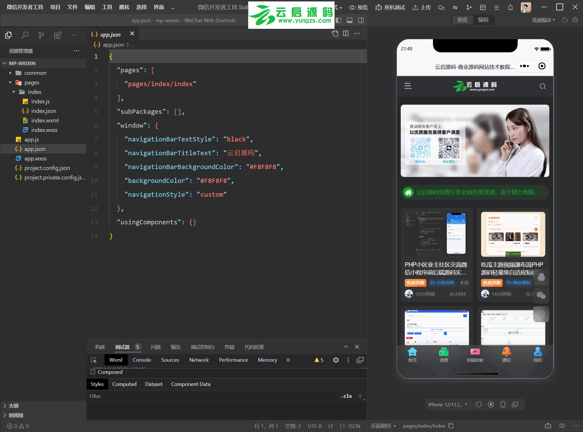Rotate the simulator device icon
Screen dimensions: 583x432
[479, 404]
